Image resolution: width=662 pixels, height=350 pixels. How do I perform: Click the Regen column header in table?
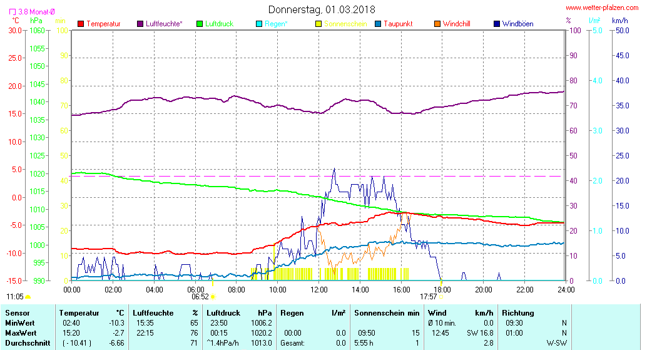[292, 313]
